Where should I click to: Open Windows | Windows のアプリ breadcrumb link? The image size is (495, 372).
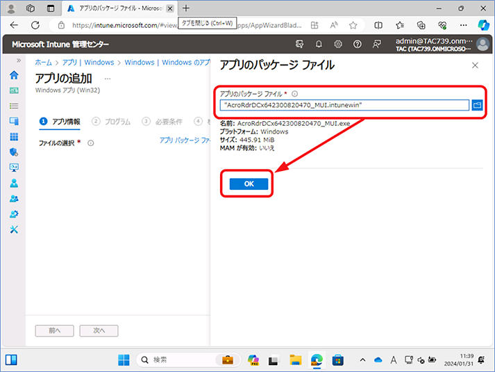[x=167, y=63]
